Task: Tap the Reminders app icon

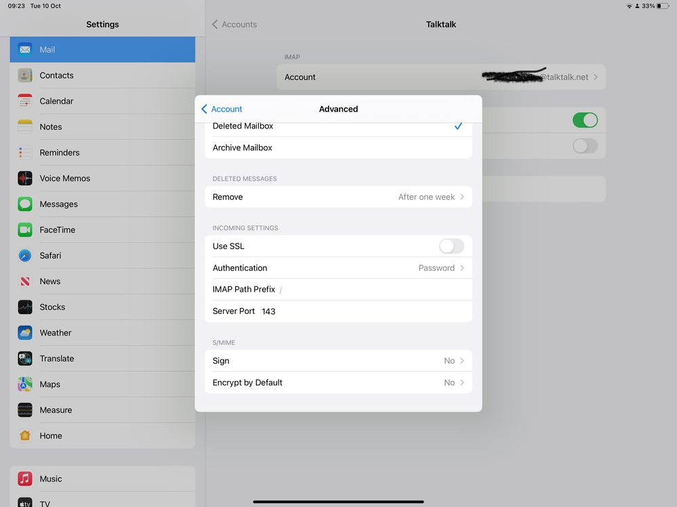Action: point(25,152)
